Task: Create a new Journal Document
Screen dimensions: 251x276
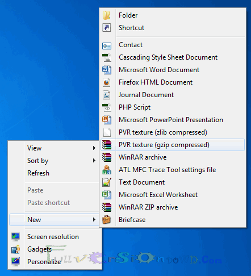Action: click(173, 95)
